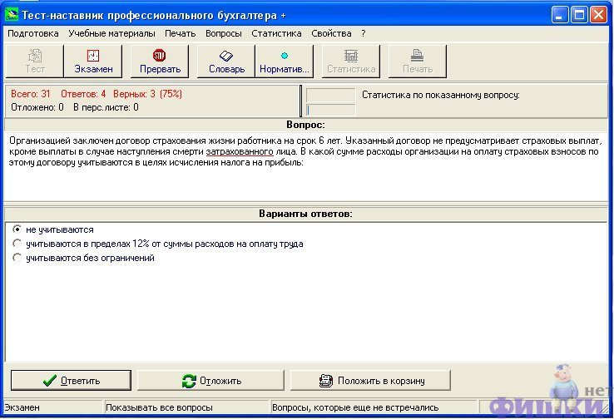
Task: Start Экзамен mode from toolbar
Action: [93, 62]
